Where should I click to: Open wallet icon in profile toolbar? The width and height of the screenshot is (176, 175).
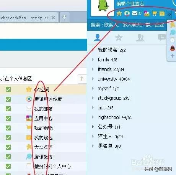162,13
